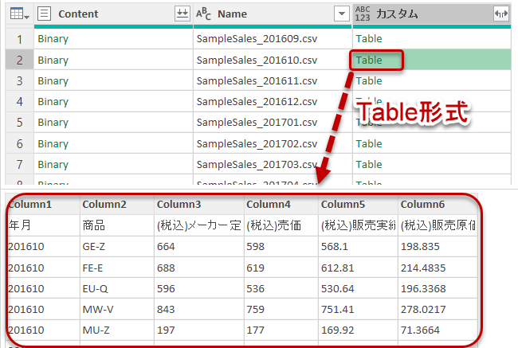Screen dimensions: 518x348
Task: Expand the カスタム column with expand icon
Action: pos(500,14)
